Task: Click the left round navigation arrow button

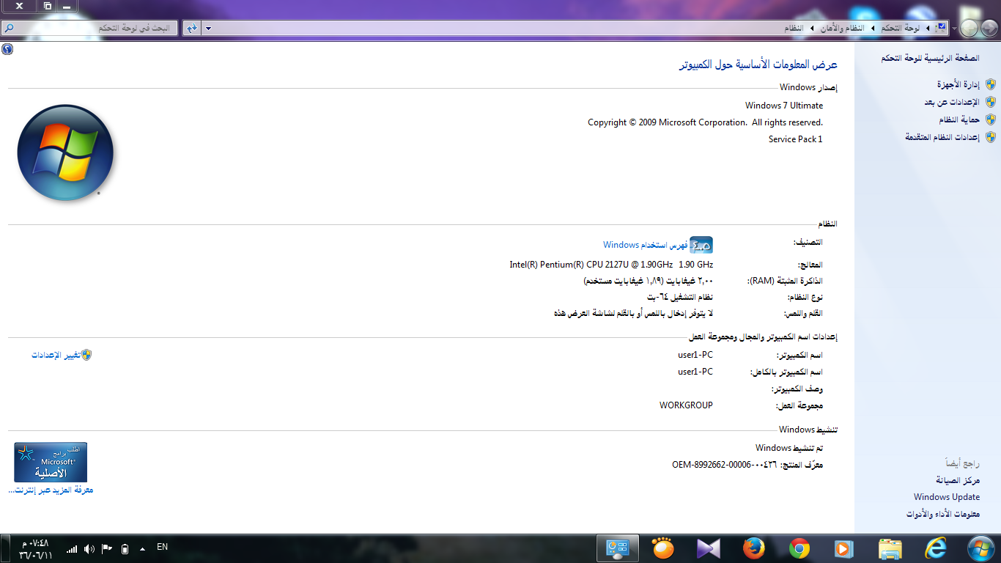Action: click(969, 29)
